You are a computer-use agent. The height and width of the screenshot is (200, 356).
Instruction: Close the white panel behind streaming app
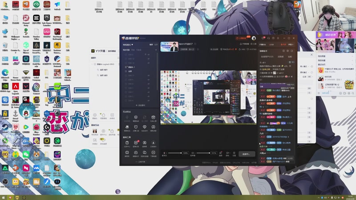pyautogui.click(x=311, y=55)
